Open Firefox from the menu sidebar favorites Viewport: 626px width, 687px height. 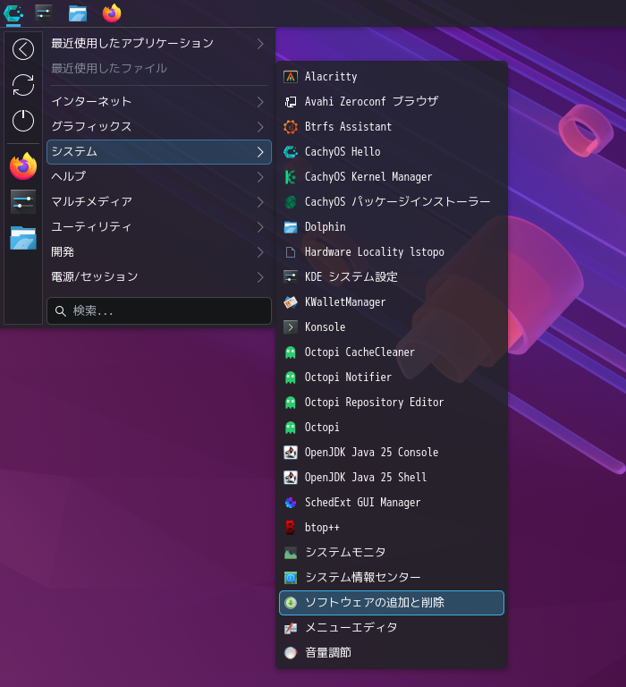[x=23, y=166]
